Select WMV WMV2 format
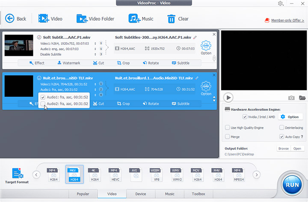The width and height of the screenshot is (308, 202). tap(177, 175)
